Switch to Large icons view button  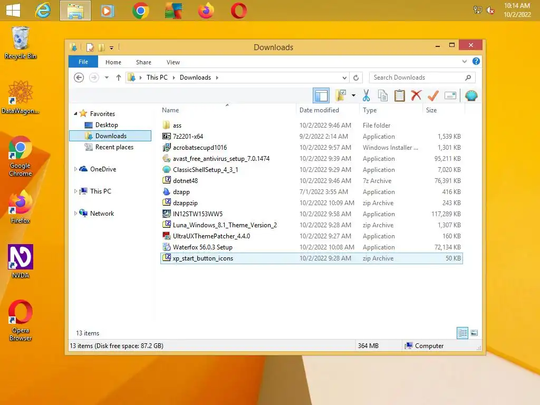[474, 333]
